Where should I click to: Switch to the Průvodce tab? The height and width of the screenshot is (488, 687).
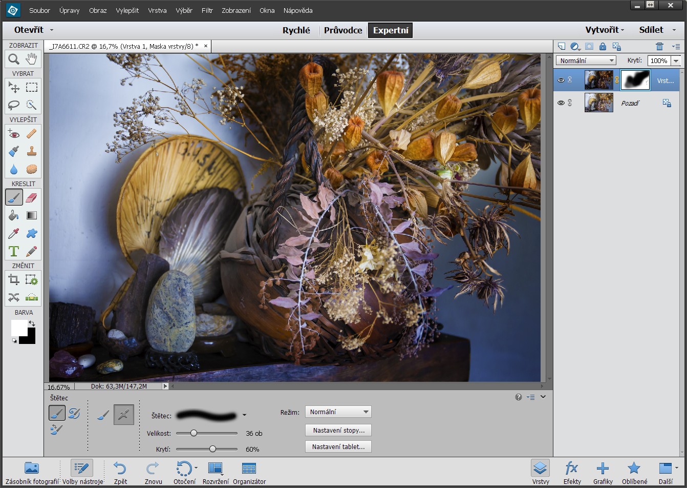tap(342, 30)
